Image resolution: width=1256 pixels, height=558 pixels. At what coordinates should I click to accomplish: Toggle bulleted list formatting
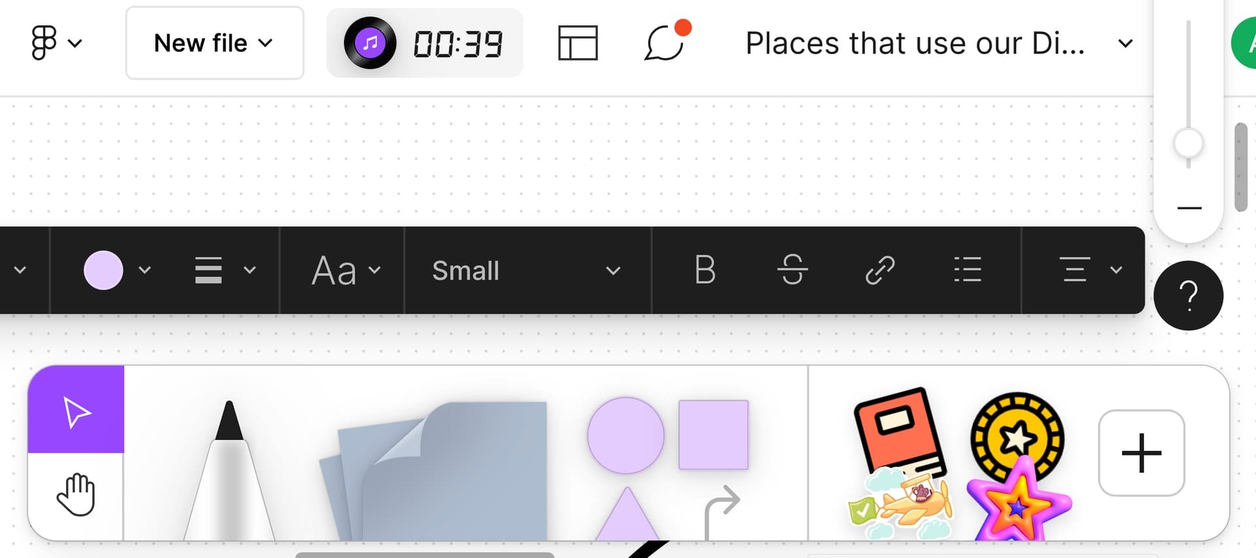pyautogui.click(x=968, y=270)
